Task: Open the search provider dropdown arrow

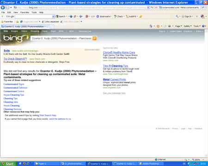Action: [206, 7]
